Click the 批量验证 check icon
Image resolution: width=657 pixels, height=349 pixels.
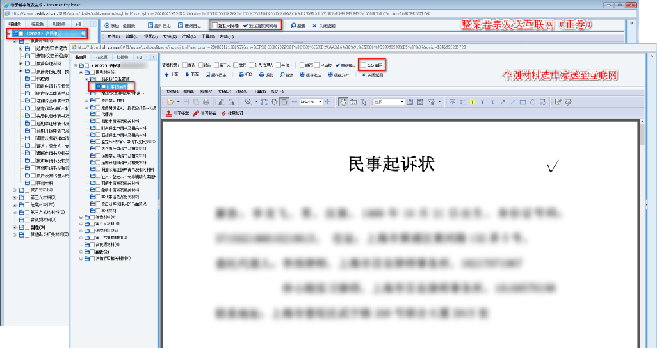223,113
